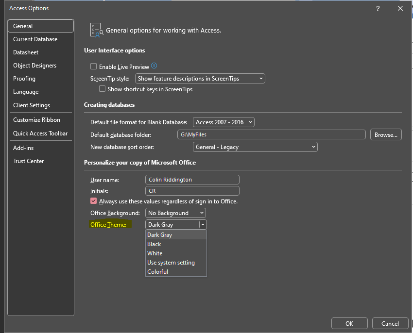Select Dark Gray from theme list
This screenshot has width=413, height=333.
click(x=176, y=235)
